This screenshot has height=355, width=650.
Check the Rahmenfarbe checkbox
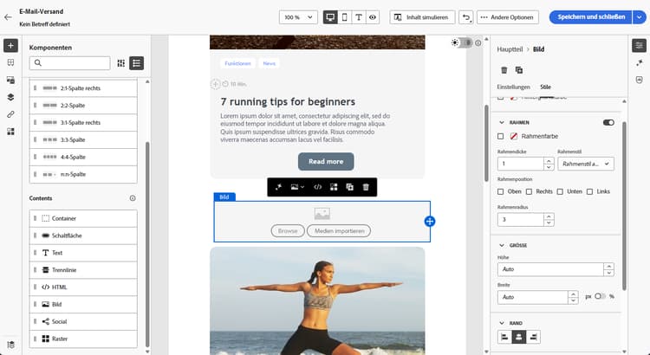point(500,136)
